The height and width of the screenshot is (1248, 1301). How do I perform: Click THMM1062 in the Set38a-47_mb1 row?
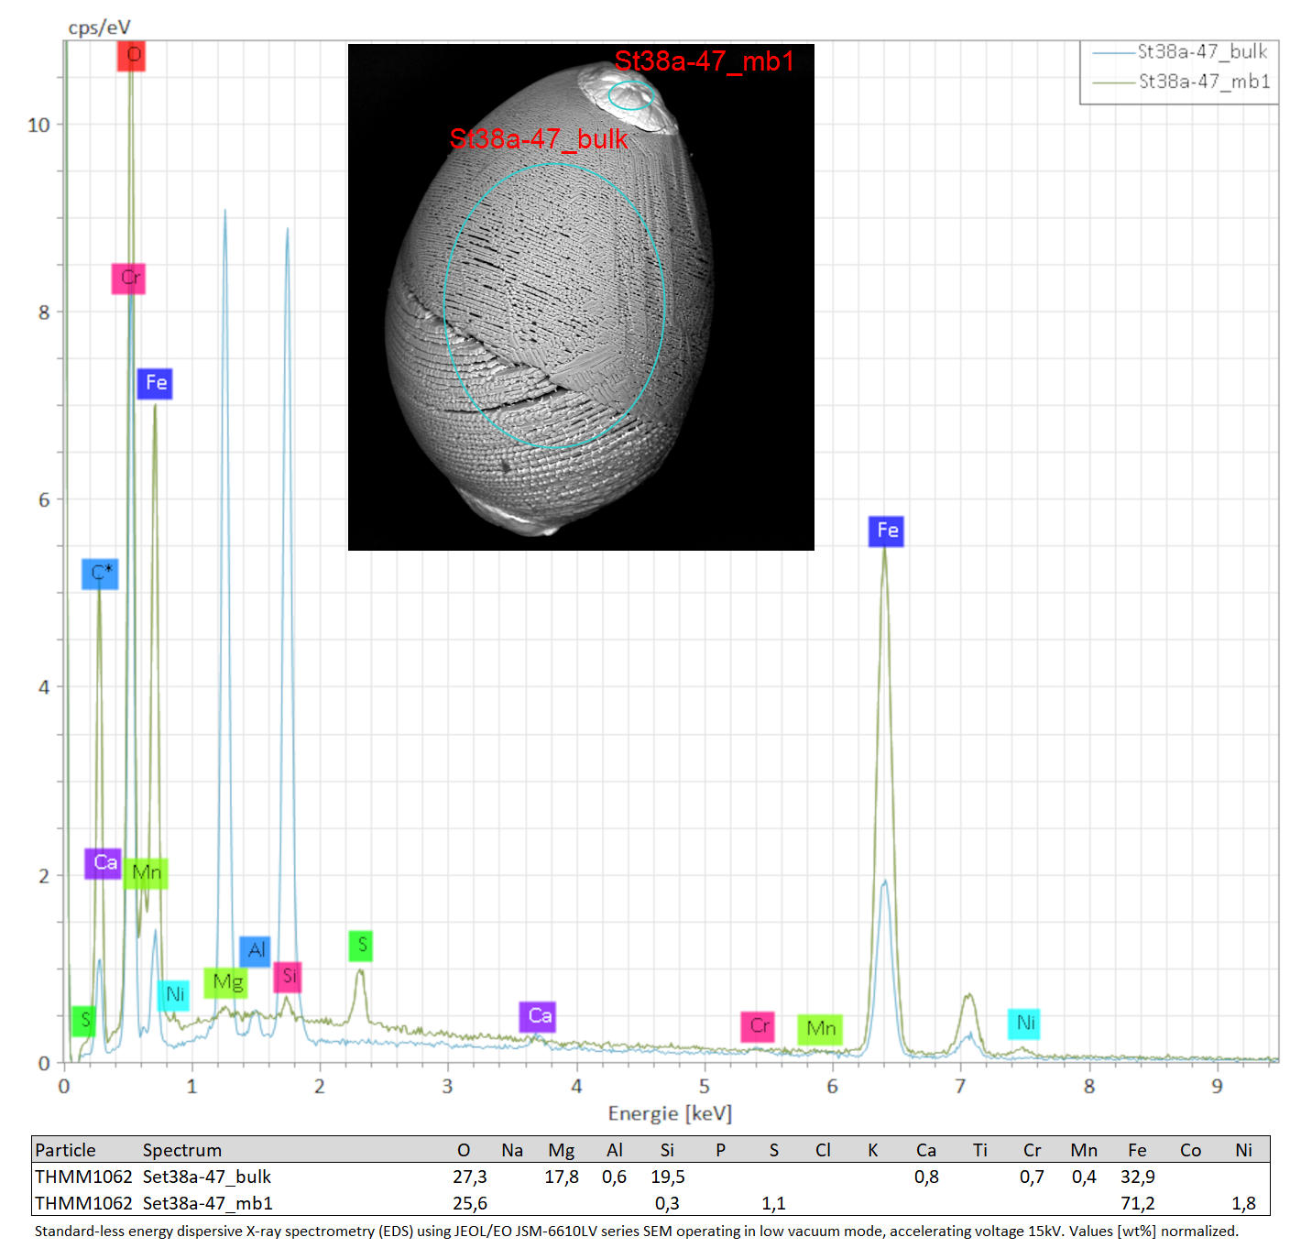point(83,1203)
